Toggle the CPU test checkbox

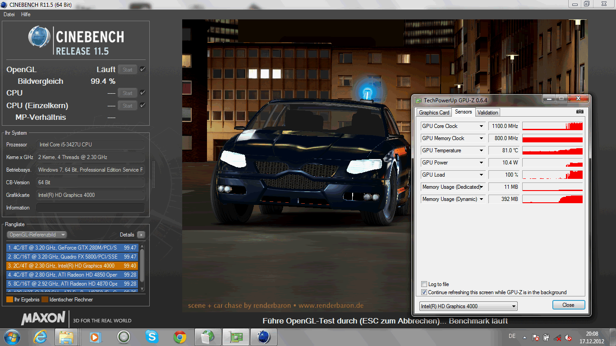143,93
